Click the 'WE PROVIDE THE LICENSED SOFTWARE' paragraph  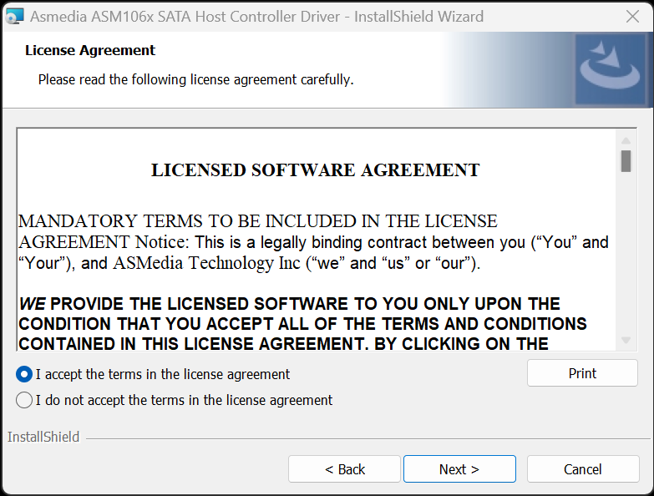pos(302,324)
